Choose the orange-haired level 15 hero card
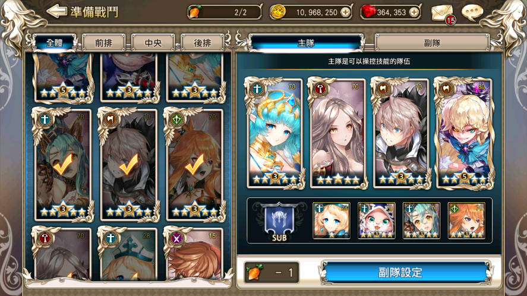The height and width of the screenshot is (296, 527). 195,254
